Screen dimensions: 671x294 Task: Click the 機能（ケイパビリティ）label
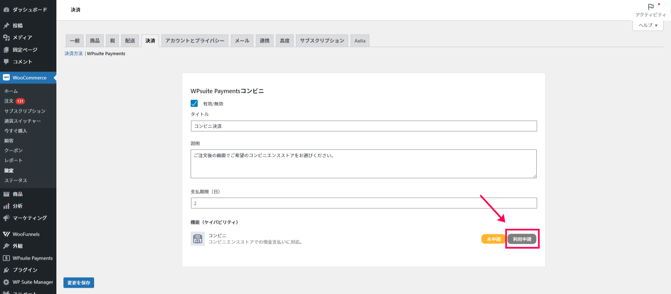(214, 222)
